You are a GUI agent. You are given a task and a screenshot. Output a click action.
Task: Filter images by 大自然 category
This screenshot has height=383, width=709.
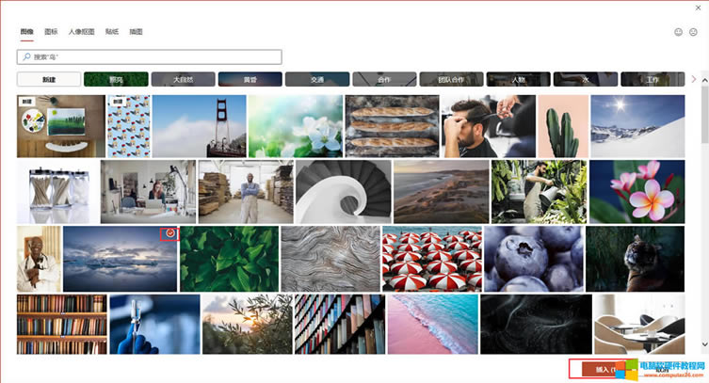coord(183,79)
